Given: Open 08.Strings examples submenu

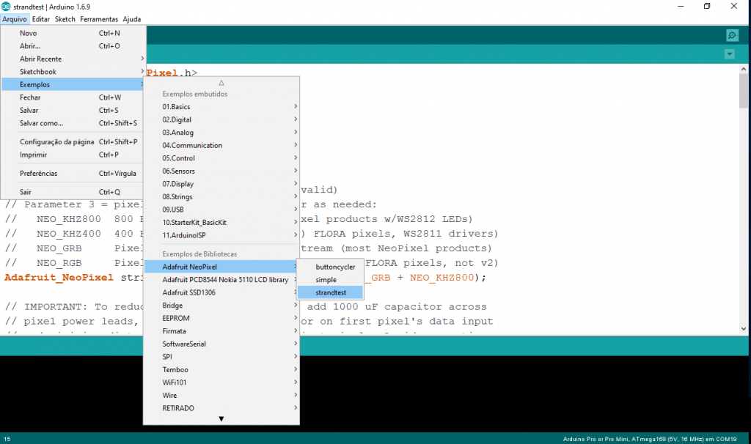Looking at the screenshot, I should [x=221, y=197].
